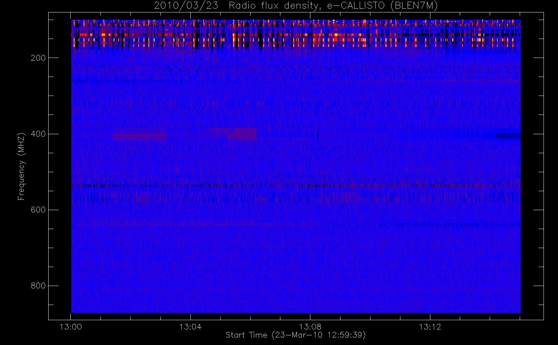Image resolution: width=558 pixels, height=345 pixels.
Task: Click the 13:12 time tick label
Action: point(430,327)
